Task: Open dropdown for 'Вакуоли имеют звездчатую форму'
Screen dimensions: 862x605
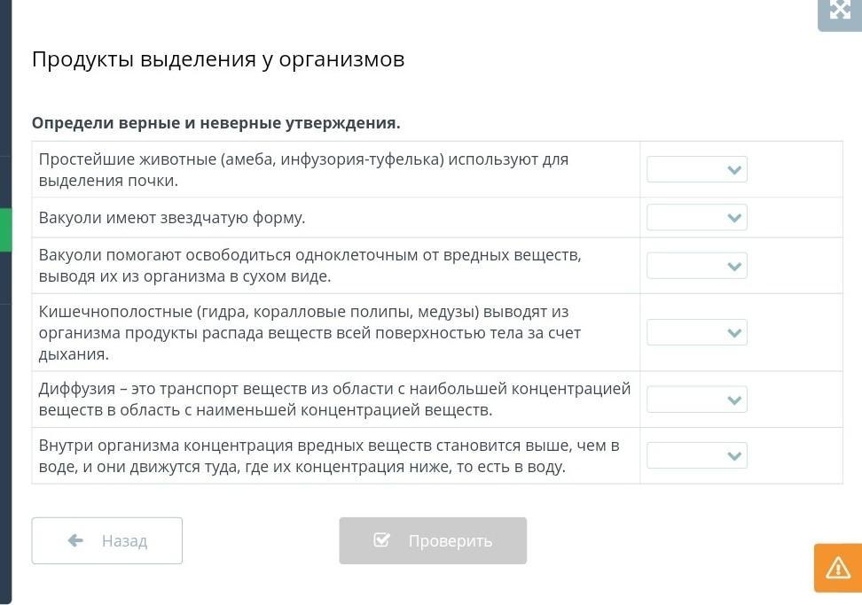Action: pyautogui.click(x=697, y=217)
